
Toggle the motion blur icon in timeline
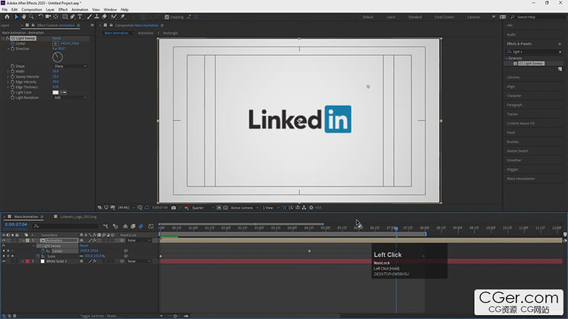pyautogui.click(x=141, y=226)
